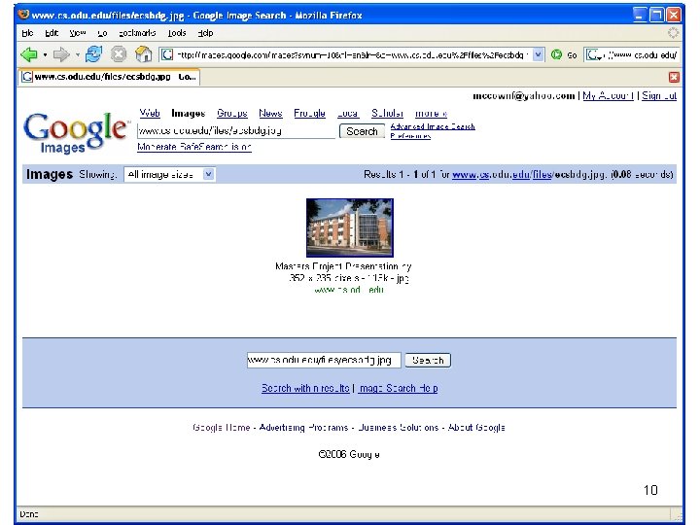
Task: Open the building image thumbnail
Action: click(x=350, y=227)
